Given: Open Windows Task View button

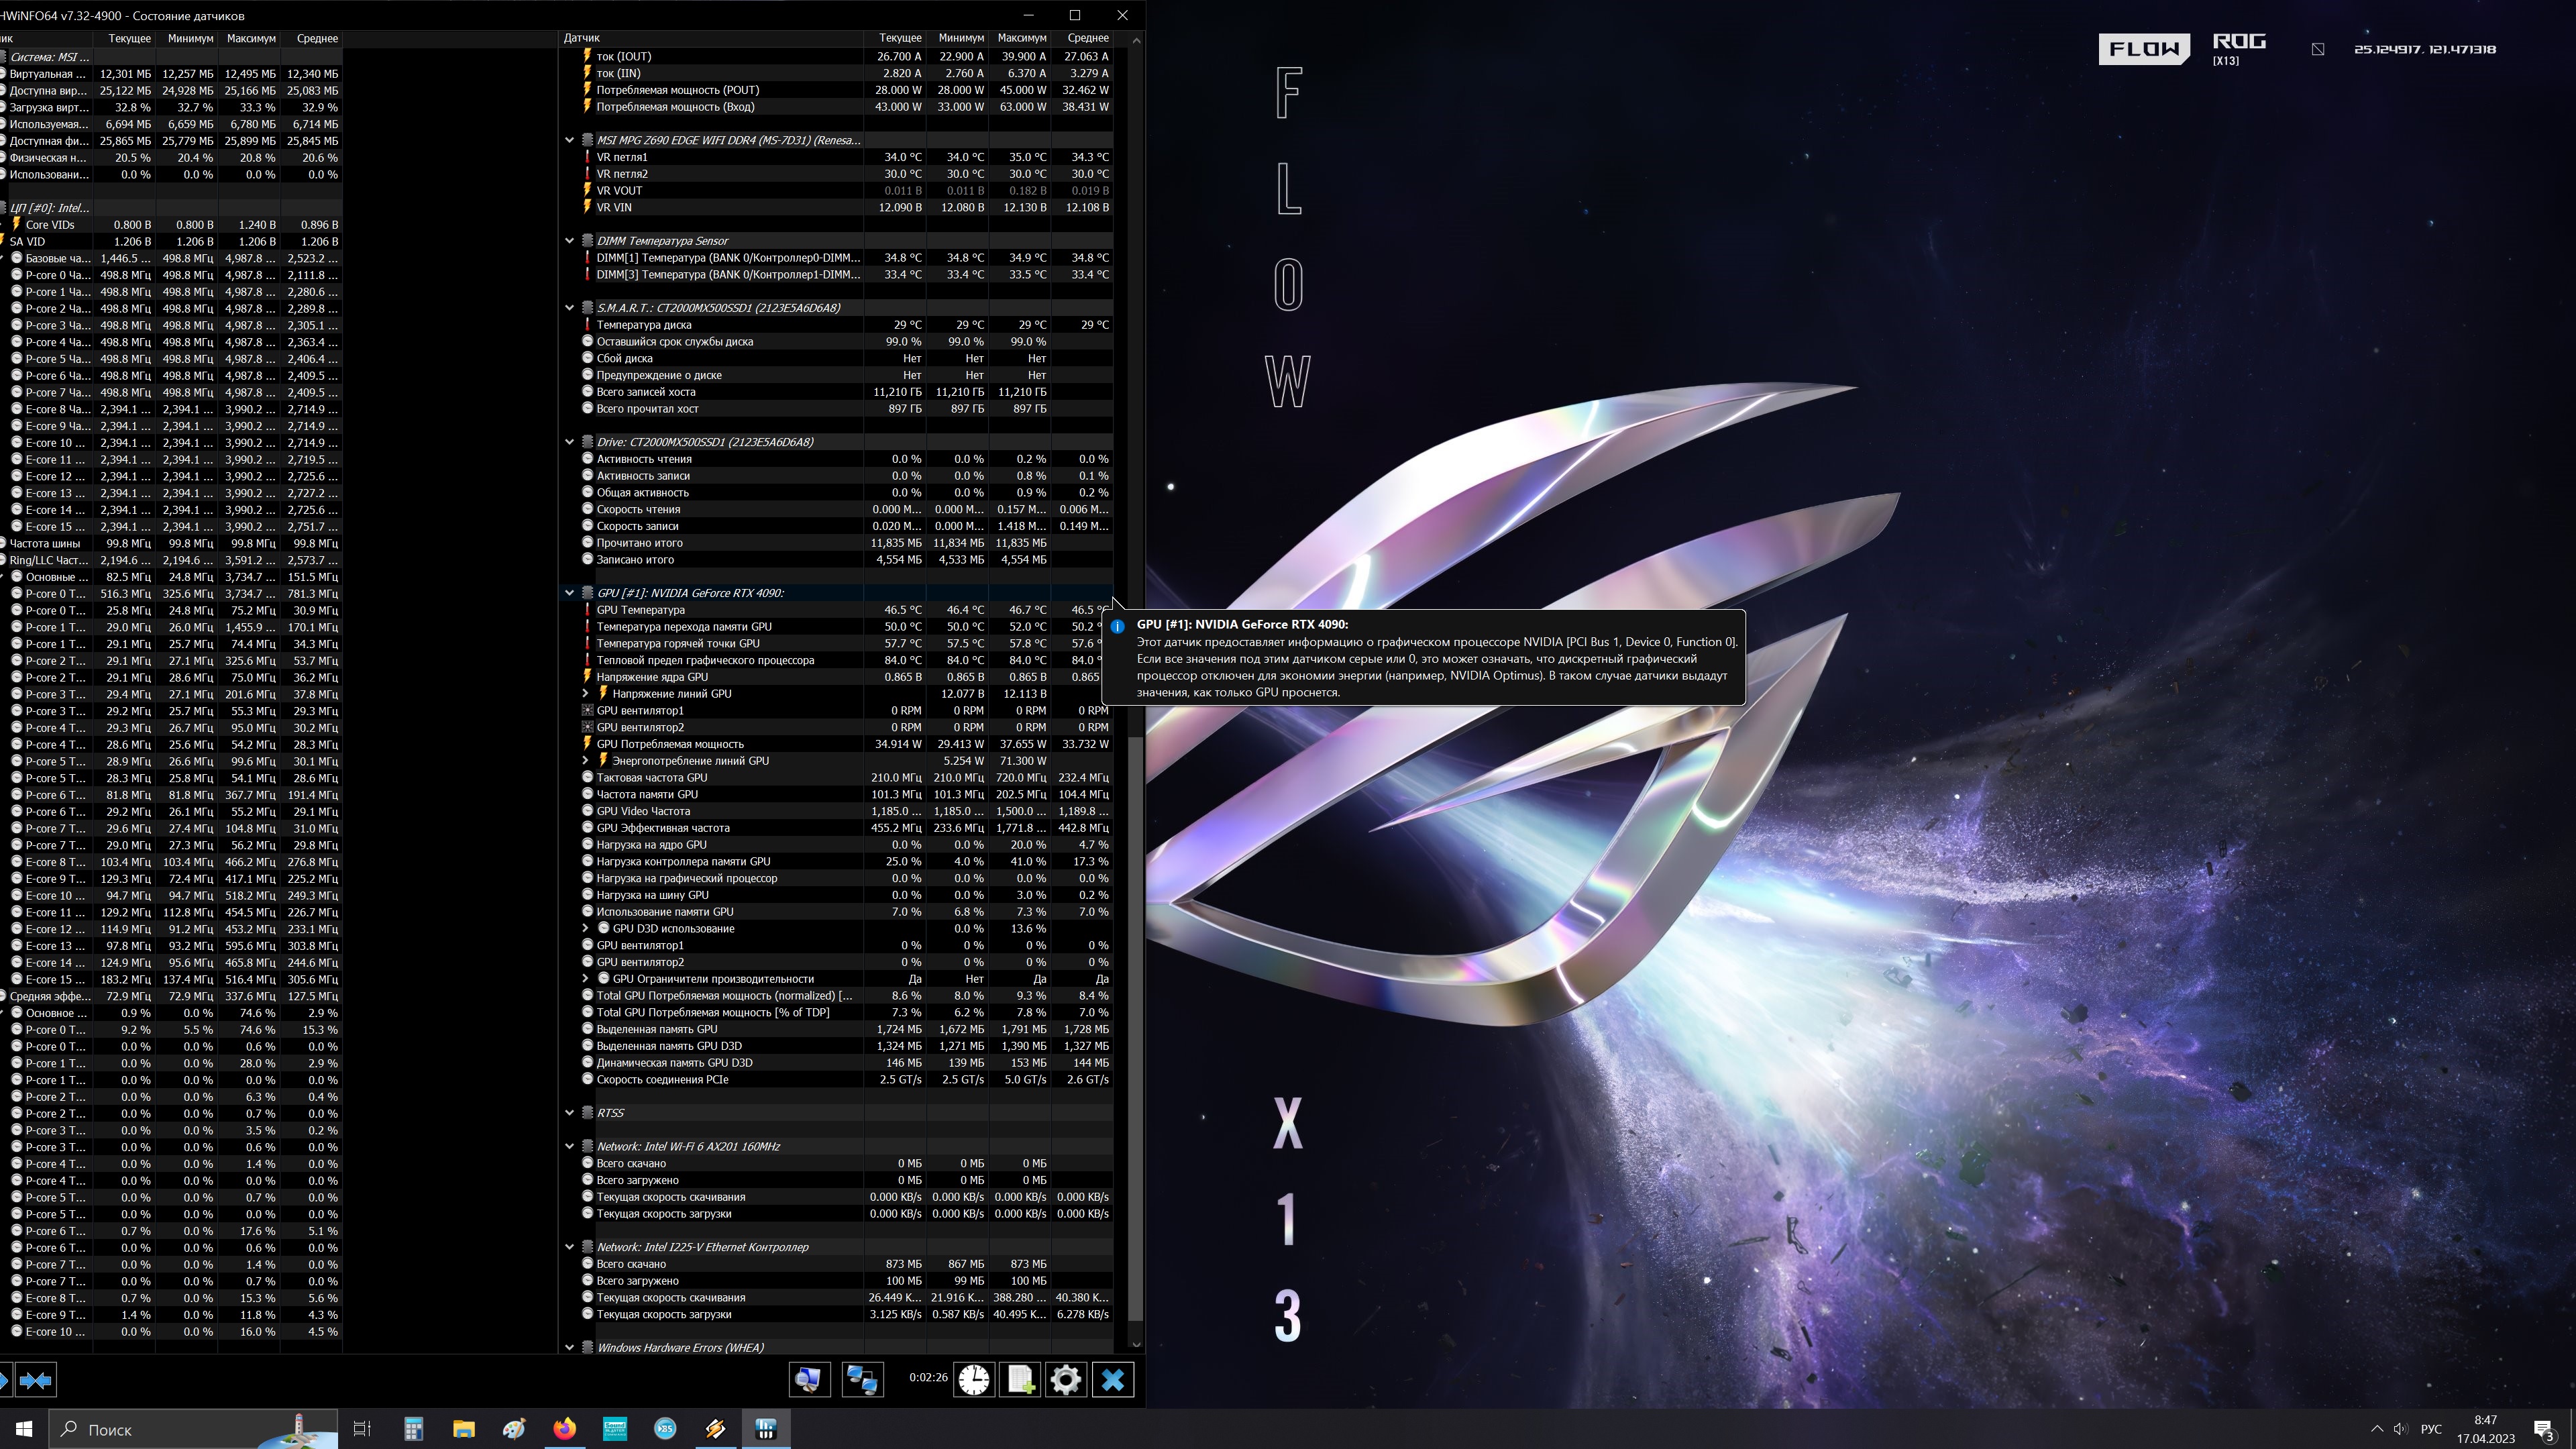Looking at the screenshot, I should (x=362, y=1428).
